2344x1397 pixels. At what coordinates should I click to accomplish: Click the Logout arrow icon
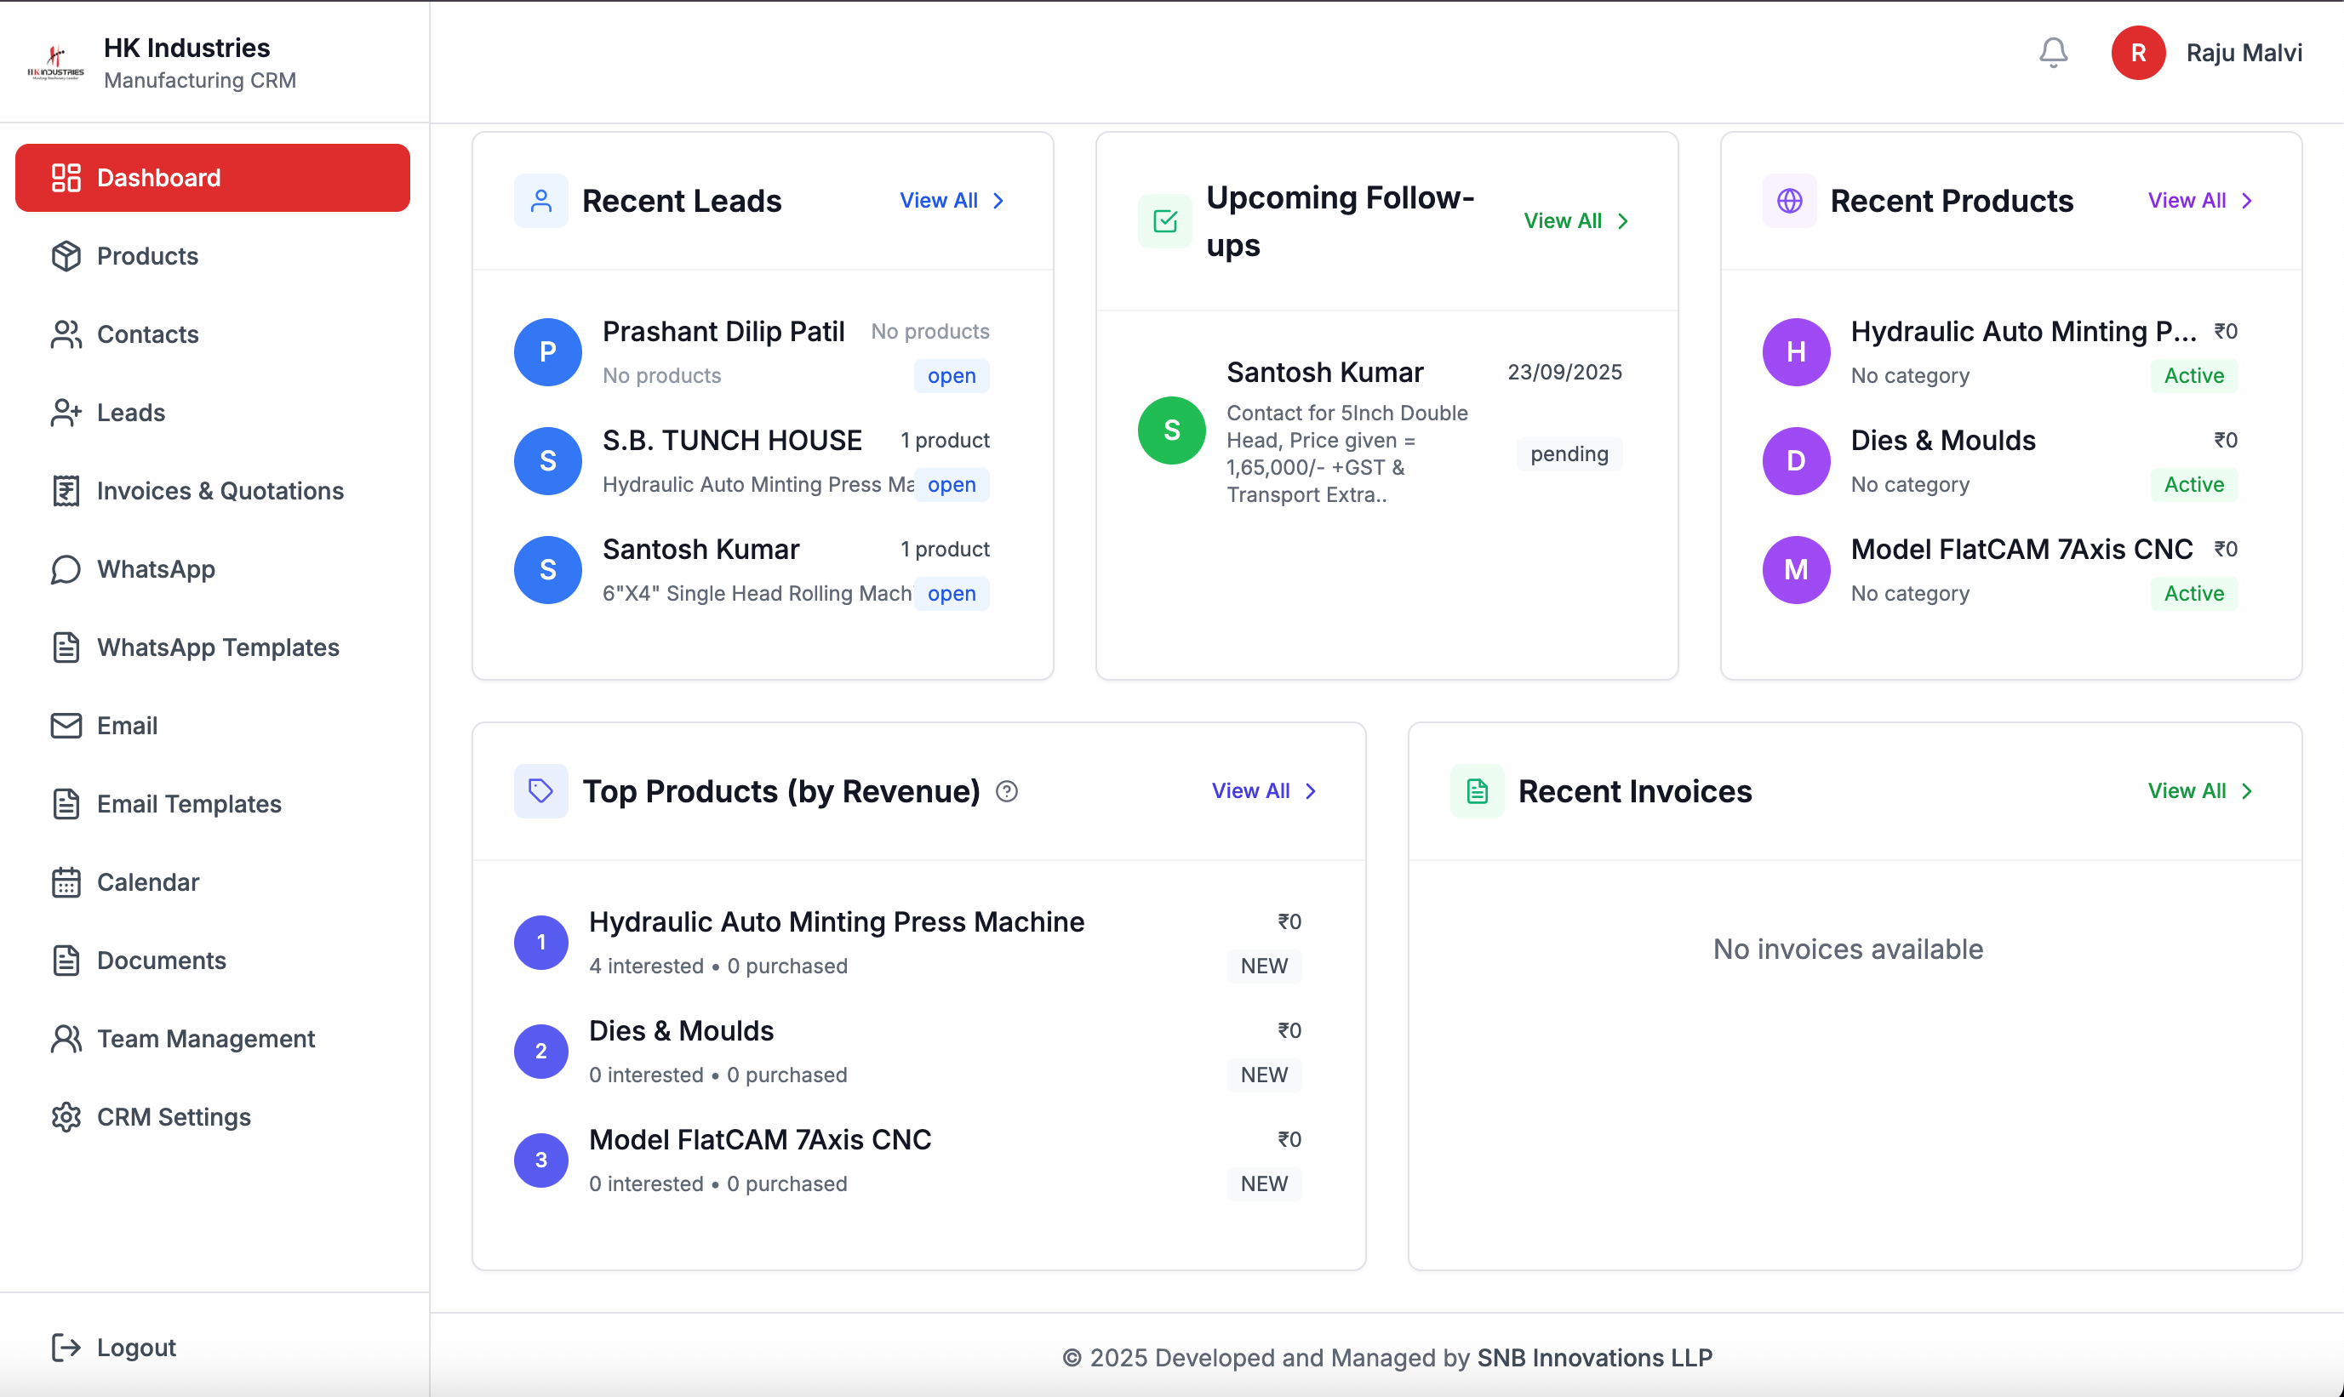(66, 1347)
